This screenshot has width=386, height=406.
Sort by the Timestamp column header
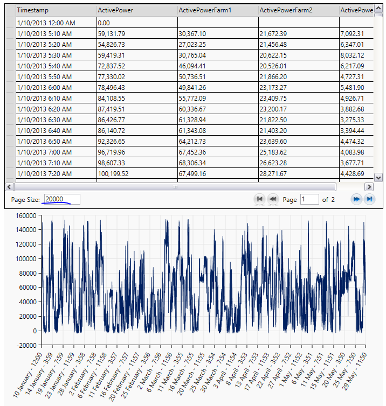coord(56,10)
